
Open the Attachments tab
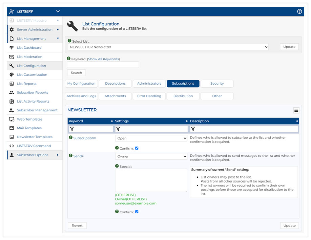tap(115, 96)
